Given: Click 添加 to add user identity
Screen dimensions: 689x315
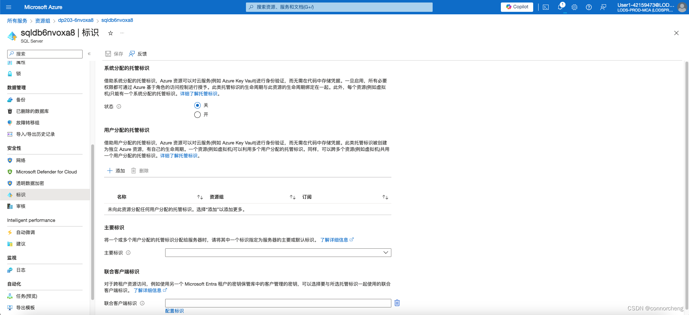Looking at the screenshot, I should pyautogui.click(x=116, y=171).
